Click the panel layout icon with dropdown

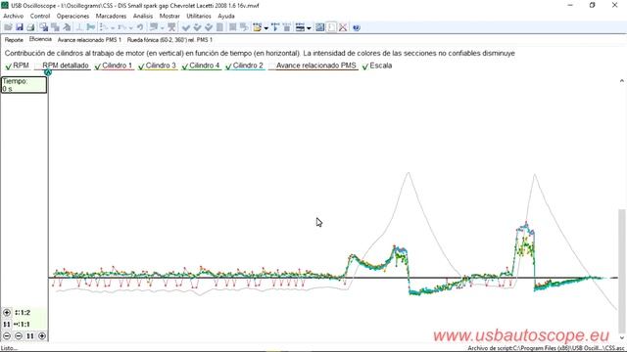click(x=301, y=27)
